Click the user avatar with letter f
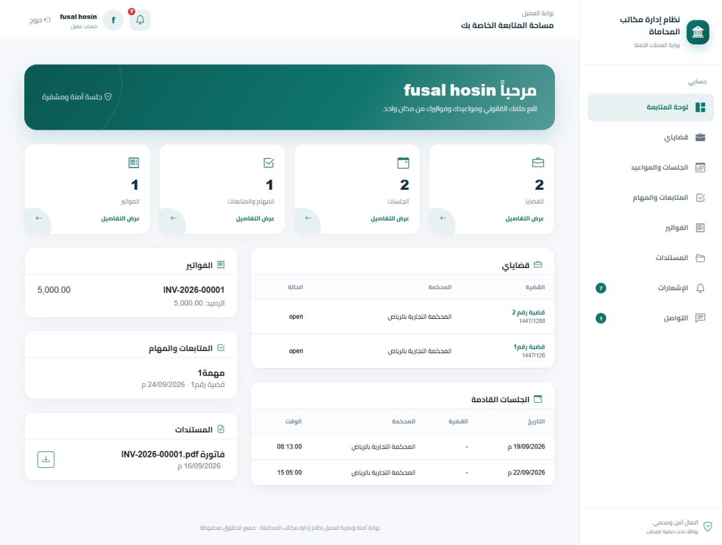Screen dimensions: 722x545 tap(113, 20)
